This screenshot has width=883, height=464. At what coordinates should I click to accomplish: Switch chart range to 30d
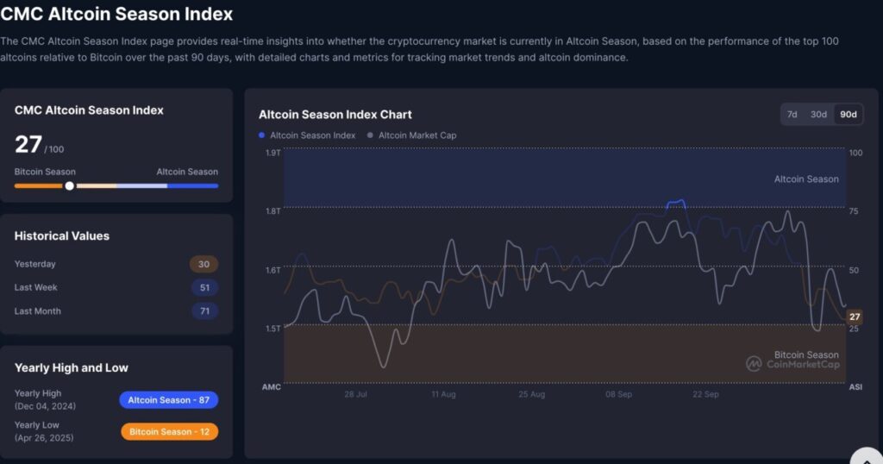pos(818,115)
